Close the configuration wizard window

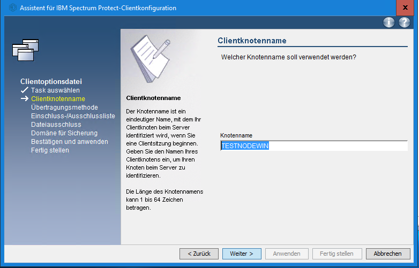coord(405,8)
